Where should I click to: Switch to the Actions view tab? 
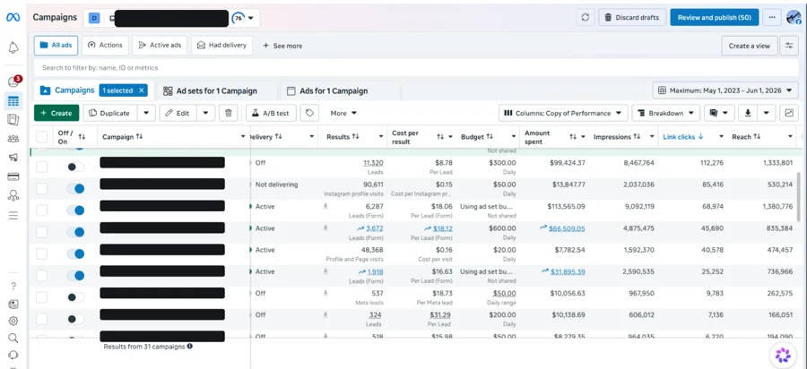point(105,45)
